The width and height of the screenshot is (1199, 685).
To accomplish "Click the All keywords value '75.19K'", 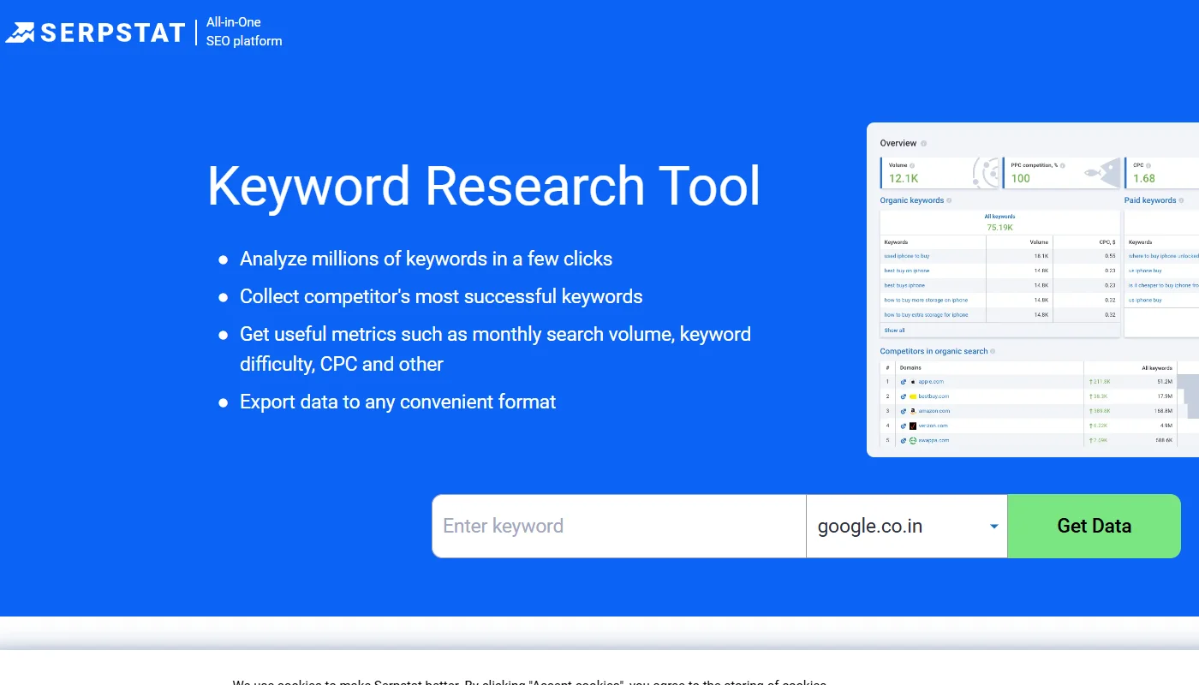I will tap(999, 227).
